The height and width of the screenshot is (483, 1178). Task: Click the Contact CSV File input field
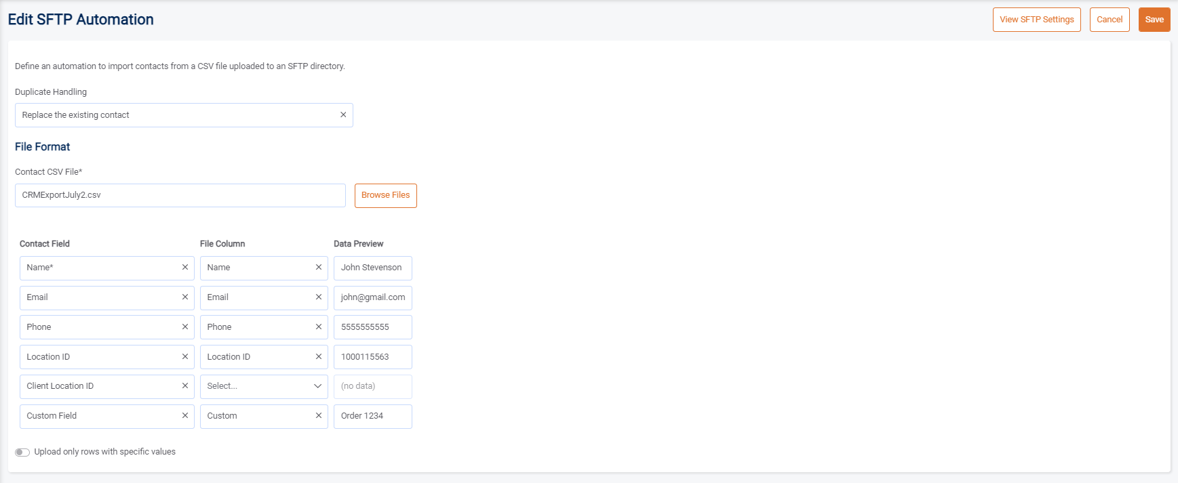pos(180,196)
